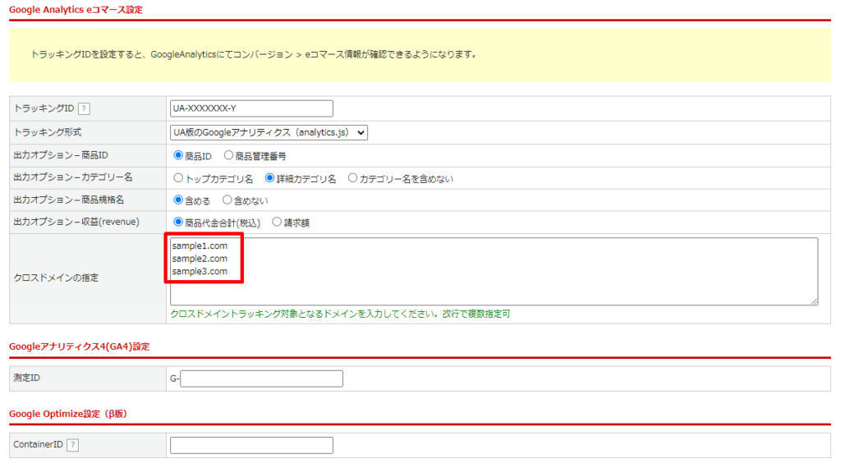Choose the 詳細カテゴリ名 radio option
Image resolution: width=841 pixels, height=468 pixels.
coord(269,178)
